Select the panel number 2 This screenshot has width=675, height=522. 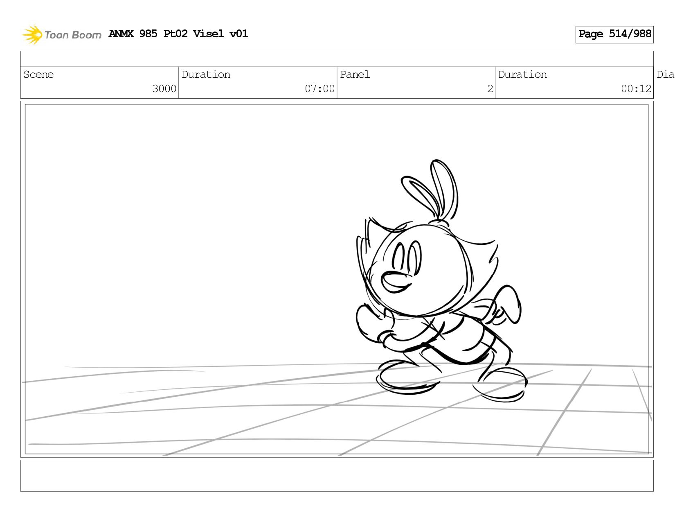pyautogui.click(x=490, y=89)
